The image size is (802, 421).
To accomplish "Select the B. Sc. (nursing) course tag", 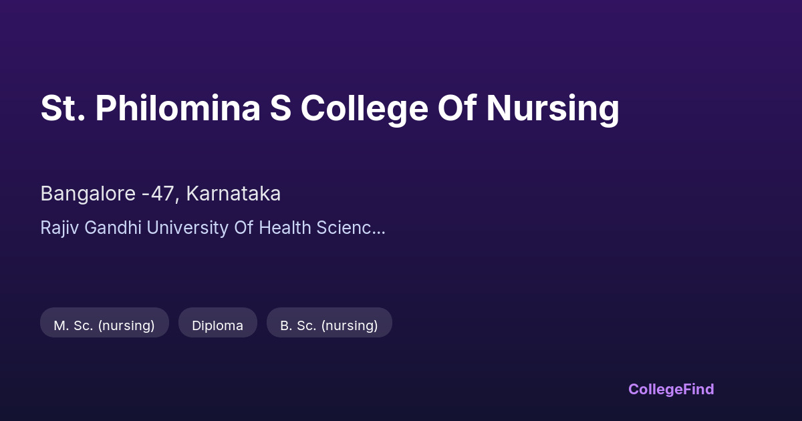I will click(x=329, y=325).
